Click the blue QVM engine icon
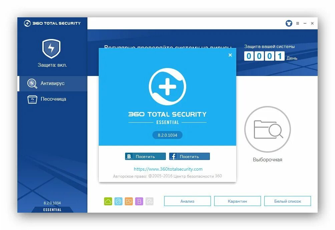 (118, 201)
